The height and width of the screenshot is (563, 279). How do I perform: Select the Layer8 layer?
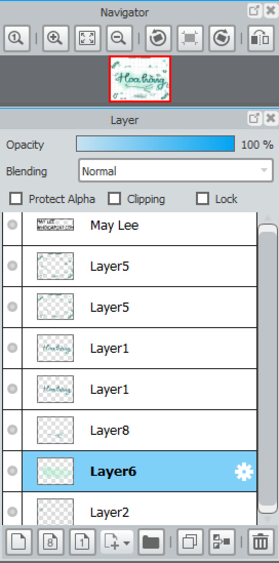[139, 430]
